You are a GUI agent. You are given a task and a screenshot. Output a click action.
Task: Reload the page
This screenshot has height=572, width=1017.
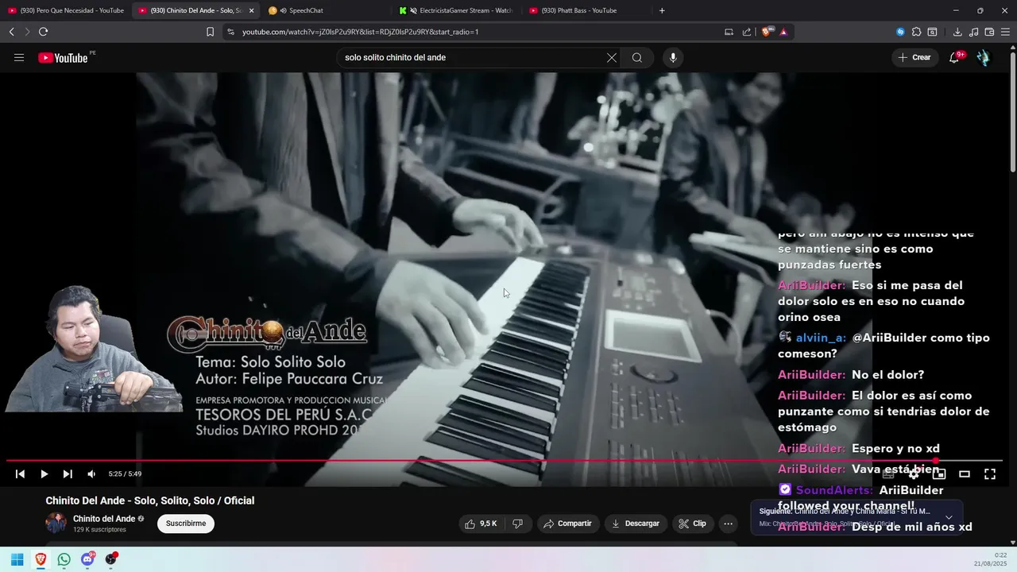tap(43, 32)
